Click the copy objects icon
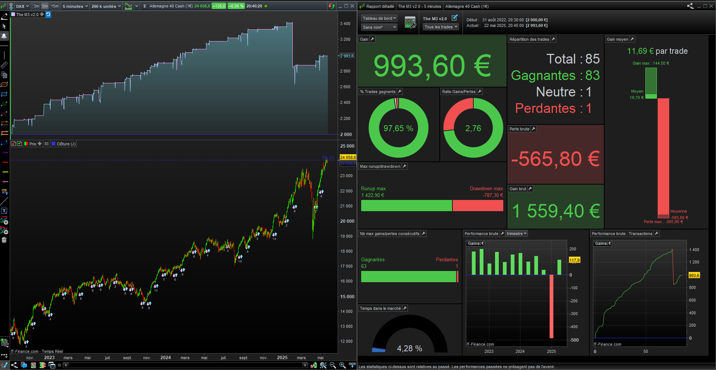The height and width of the screenshot is (370, 716). 4,75
